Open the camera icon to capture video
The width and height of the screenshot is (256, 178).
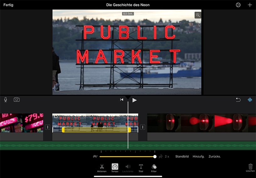pos(17,100)
